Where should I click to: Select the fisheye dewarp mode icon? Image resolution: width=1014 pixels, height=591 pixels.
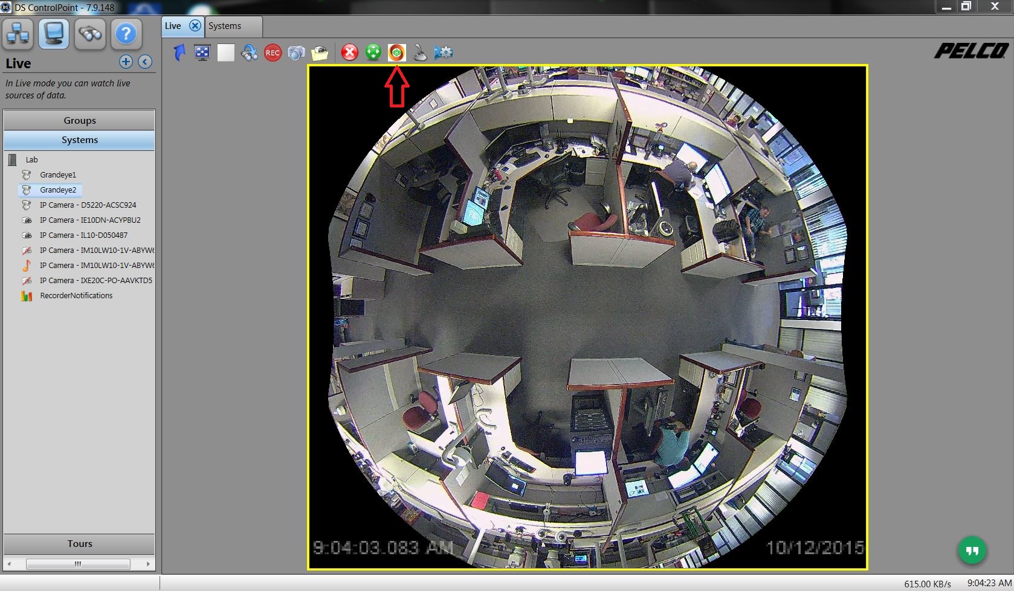[396, 53]
